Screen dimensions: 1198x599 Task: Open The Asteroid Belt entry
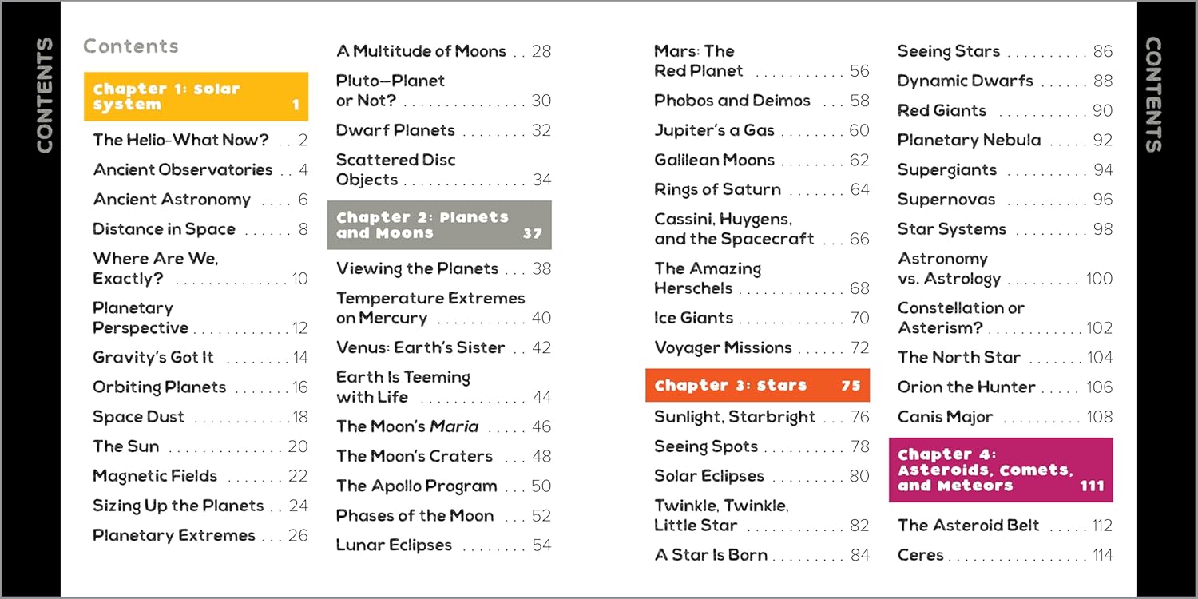(1005, 525)
